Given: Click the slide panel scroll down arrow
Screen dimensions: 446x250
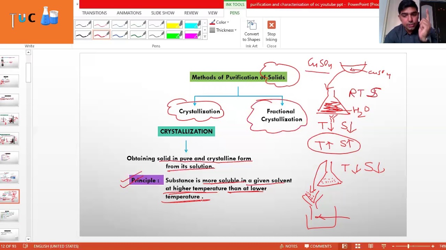Looking at the screenshot, I should tap(28, 239).
